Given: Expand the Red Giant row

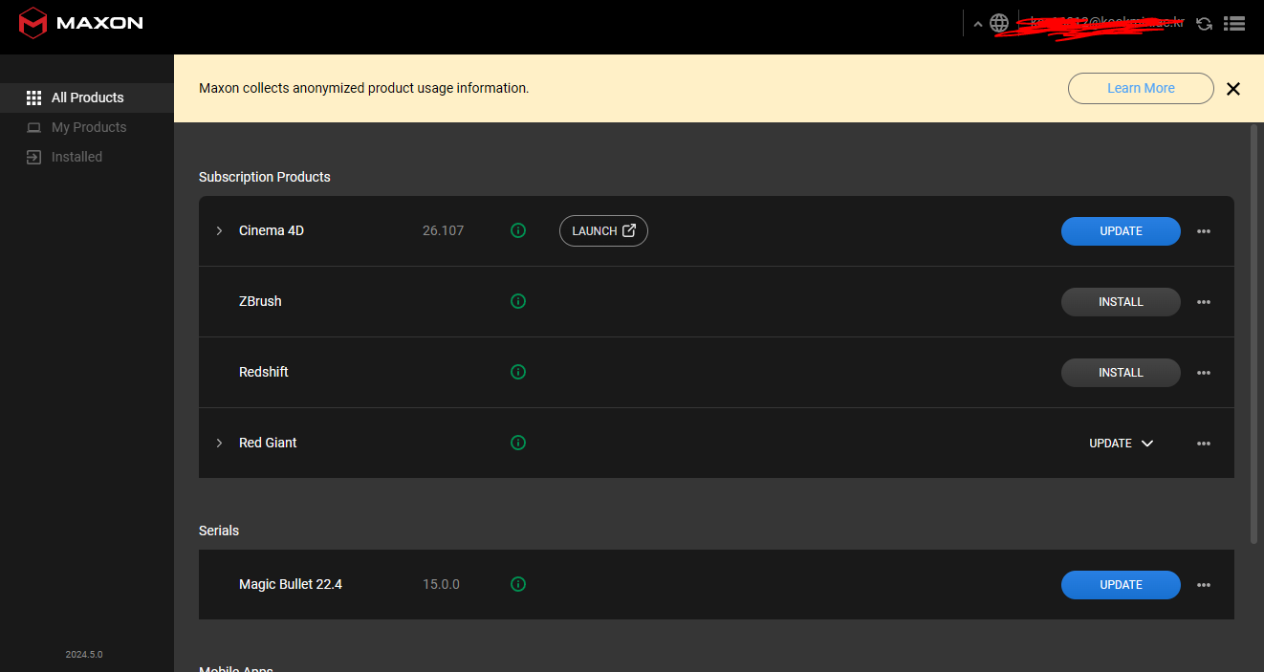Looking at the screenshot, I should [x=219, y=444].
